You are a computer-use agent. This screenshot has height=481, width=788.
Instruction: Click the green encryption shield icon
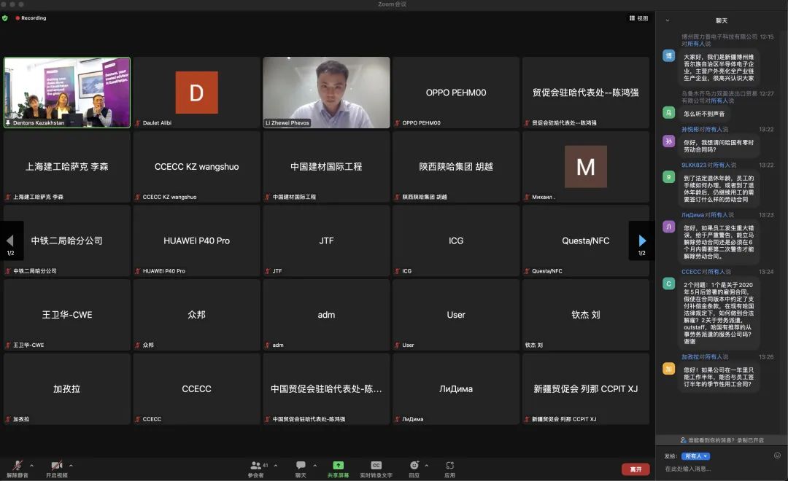point(6,18)
